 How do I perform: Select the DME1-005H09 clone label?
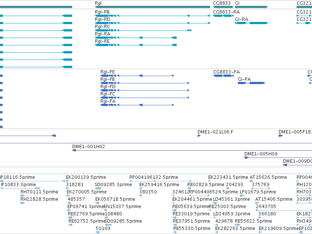click(x=261, y=154)
